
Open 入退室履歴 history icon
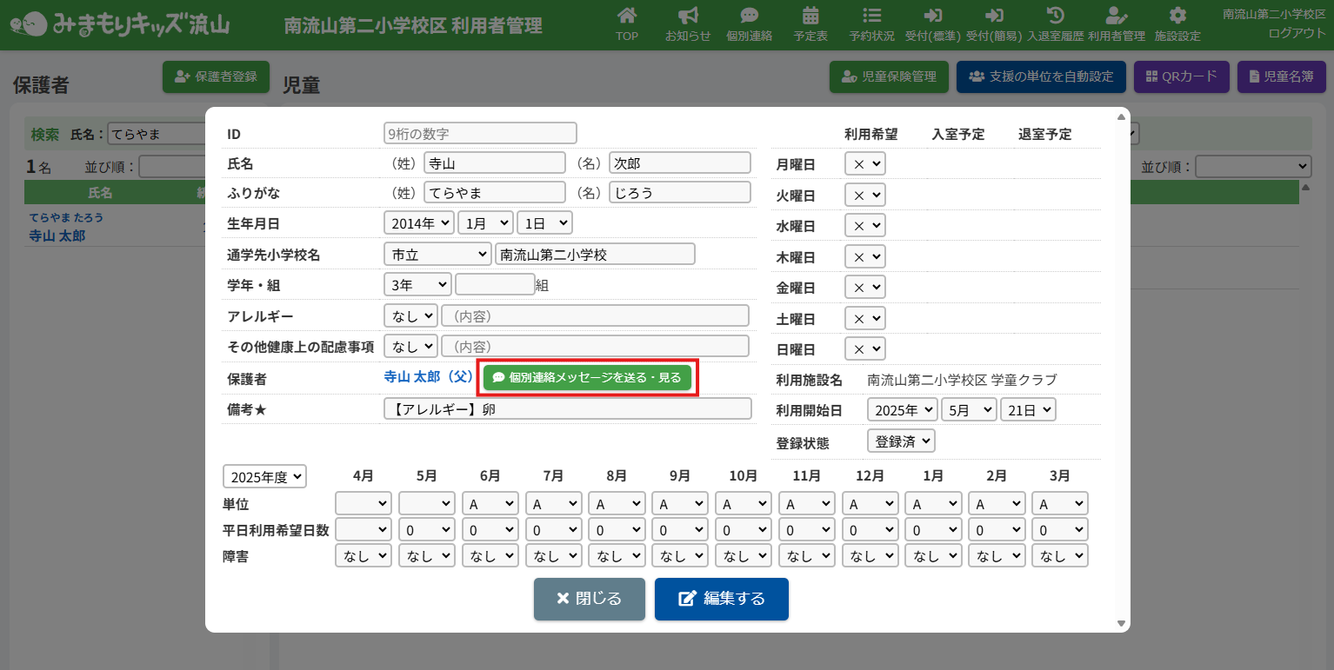click(x=1055, y=16)
